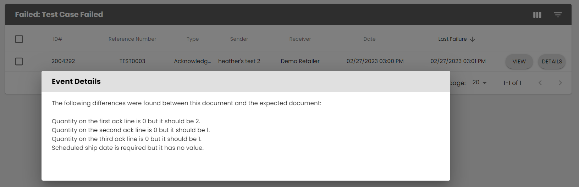Expand the rows per page dropdown
579x187 pixels.
point(480,83)
